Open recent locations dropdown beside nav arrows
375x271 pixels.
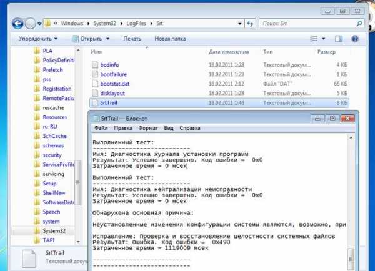tap(39, 24)
